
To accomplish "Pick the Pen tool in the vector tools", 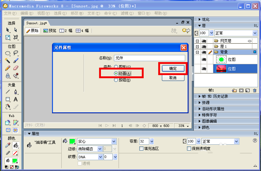I will click(15, 92).
